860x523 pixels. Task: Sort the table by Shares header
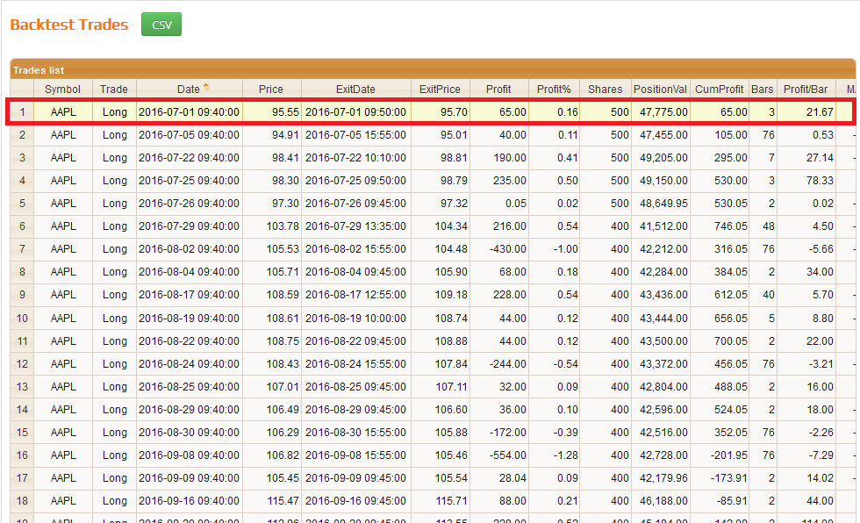click(605, 90)
